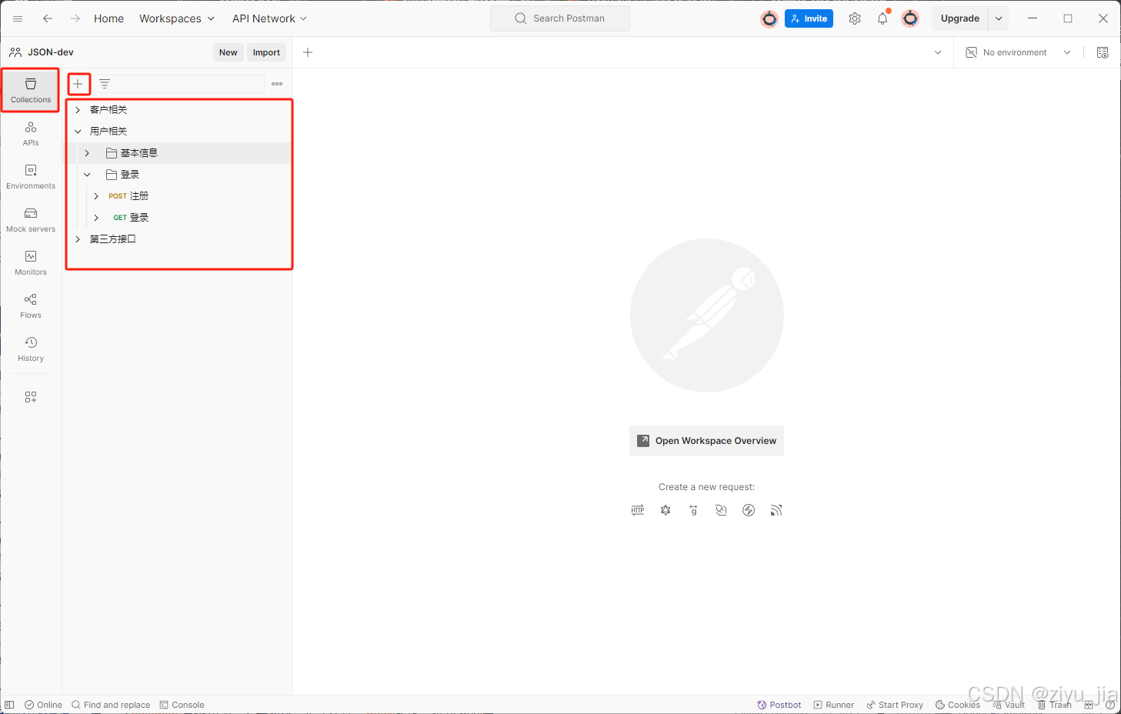Create a new HTTP request icon

(638, 510)
